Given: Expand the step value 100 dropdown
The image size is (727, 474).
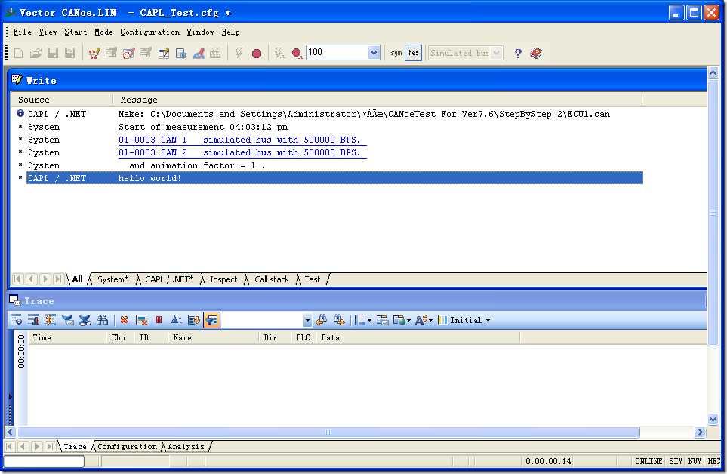Looking at the screenshot, I should click(x=374, y=52).
